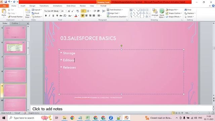Align paragraph text to the right
This screenshot has width=215, height=121.
pos(90,15)
